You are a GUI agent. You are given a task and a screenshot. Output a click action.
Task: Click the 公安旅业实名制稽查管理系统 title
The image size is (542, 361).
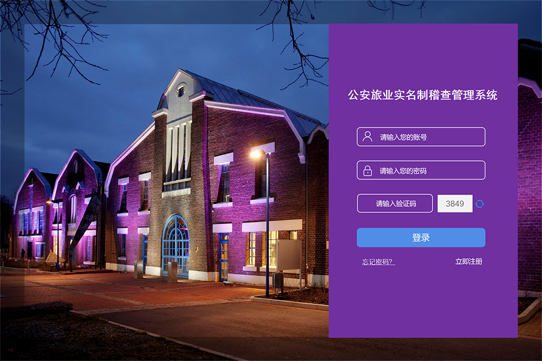coord(423,95)
